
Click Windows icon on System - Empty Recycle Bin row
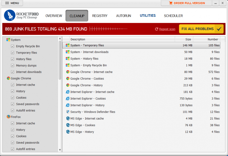67,65
